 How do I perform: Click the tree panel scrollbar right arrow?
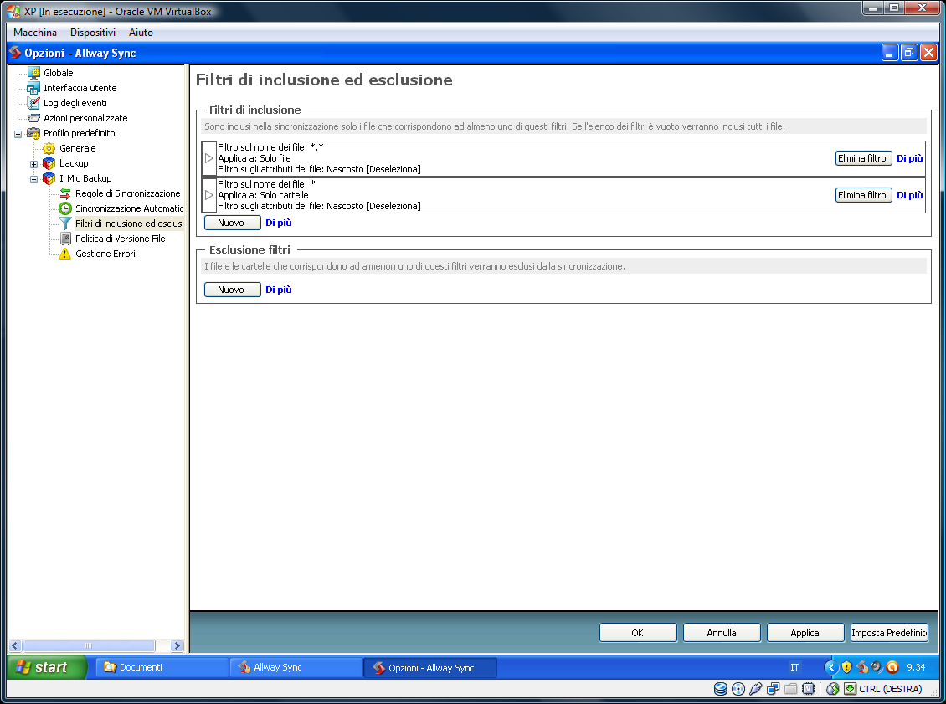click(x=177, y=645)
